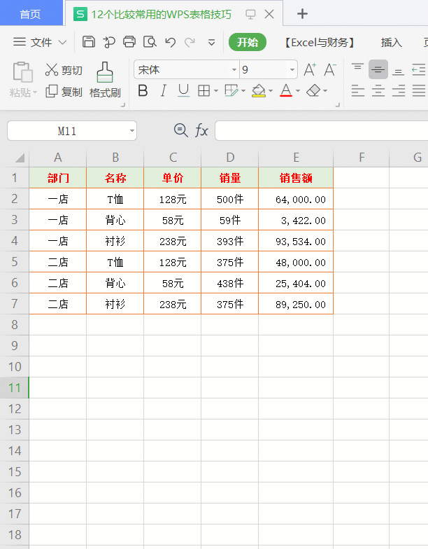Apply the red font color swatch
The image size is (428, 549).
tap(286, 91)
